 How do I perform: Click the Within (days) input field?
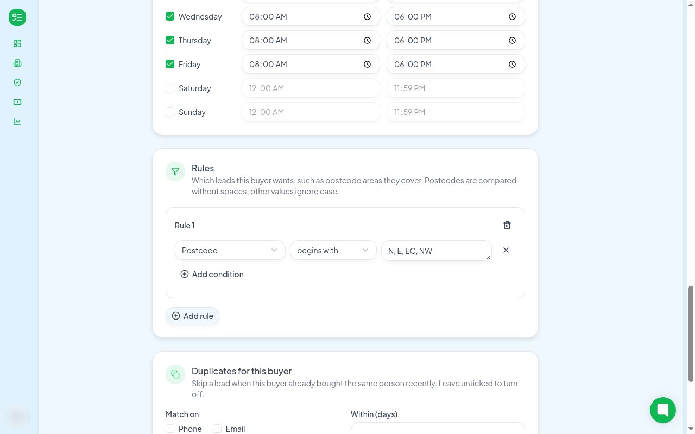coord(438,429)
